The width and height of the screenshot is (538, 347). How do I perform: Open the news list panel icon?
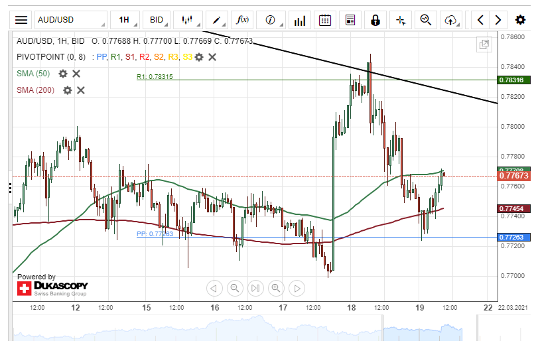coord(350,20)
